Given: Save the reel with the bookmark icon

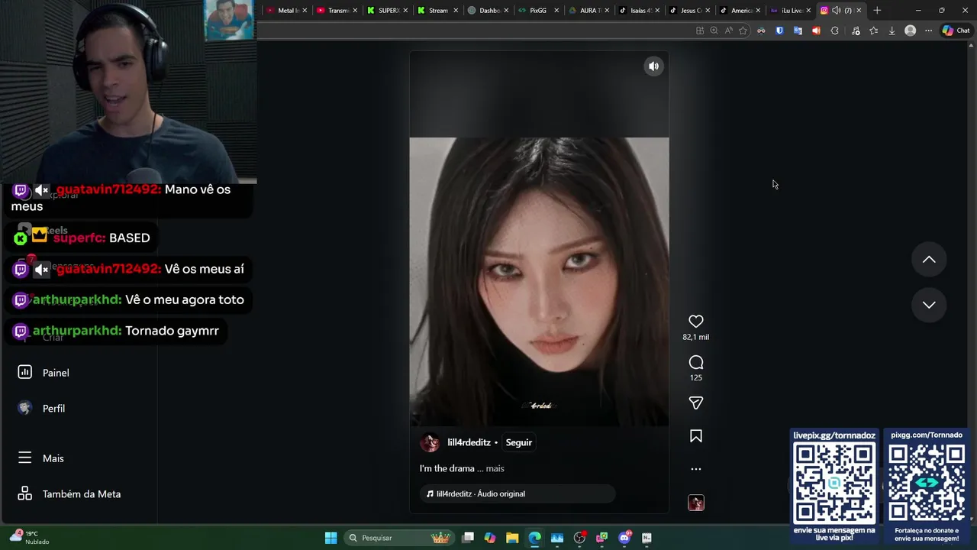Looking at the screenshot, I should (695, 436).
